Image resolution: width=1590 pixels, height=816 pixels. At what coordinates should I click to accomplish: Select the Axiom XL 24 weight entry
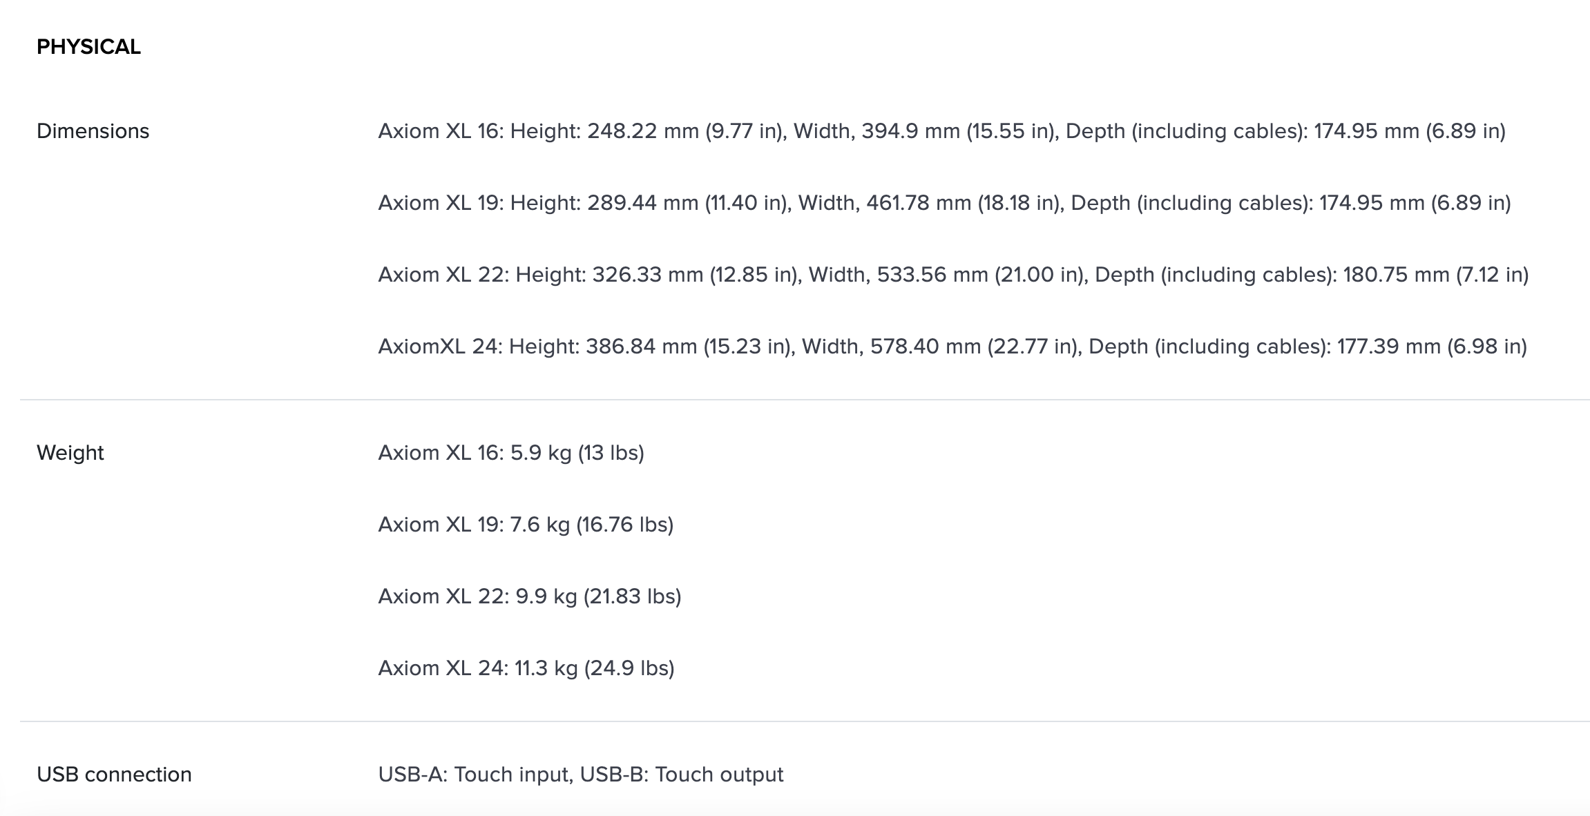pos(526,668)
